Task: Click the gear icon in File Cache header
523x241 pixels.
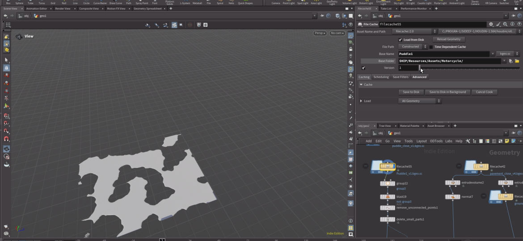Action: (491, 24)
